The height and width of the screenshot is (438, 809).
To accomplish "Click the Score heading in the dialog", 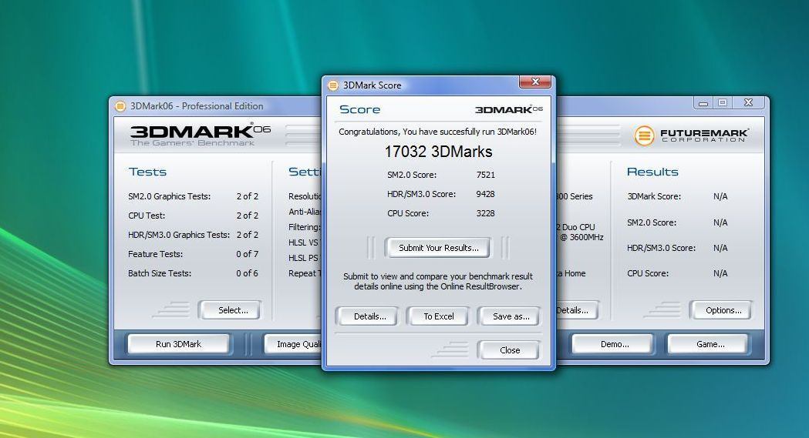I will point(359,109).
